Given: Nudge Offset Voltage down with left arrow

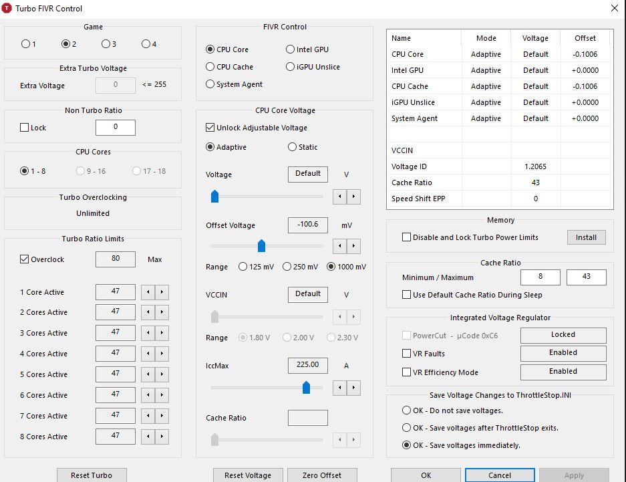Looking at the screenshot, I should (340, 246).
